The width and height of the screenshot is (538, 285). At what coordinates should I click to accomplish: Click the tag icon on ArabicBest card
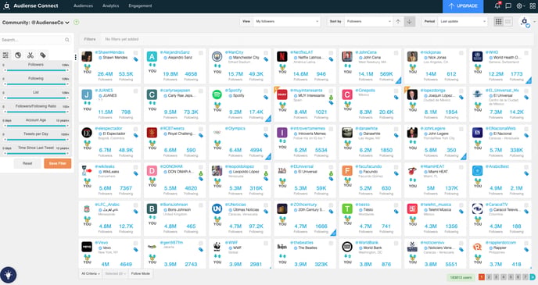click(526, 173)
